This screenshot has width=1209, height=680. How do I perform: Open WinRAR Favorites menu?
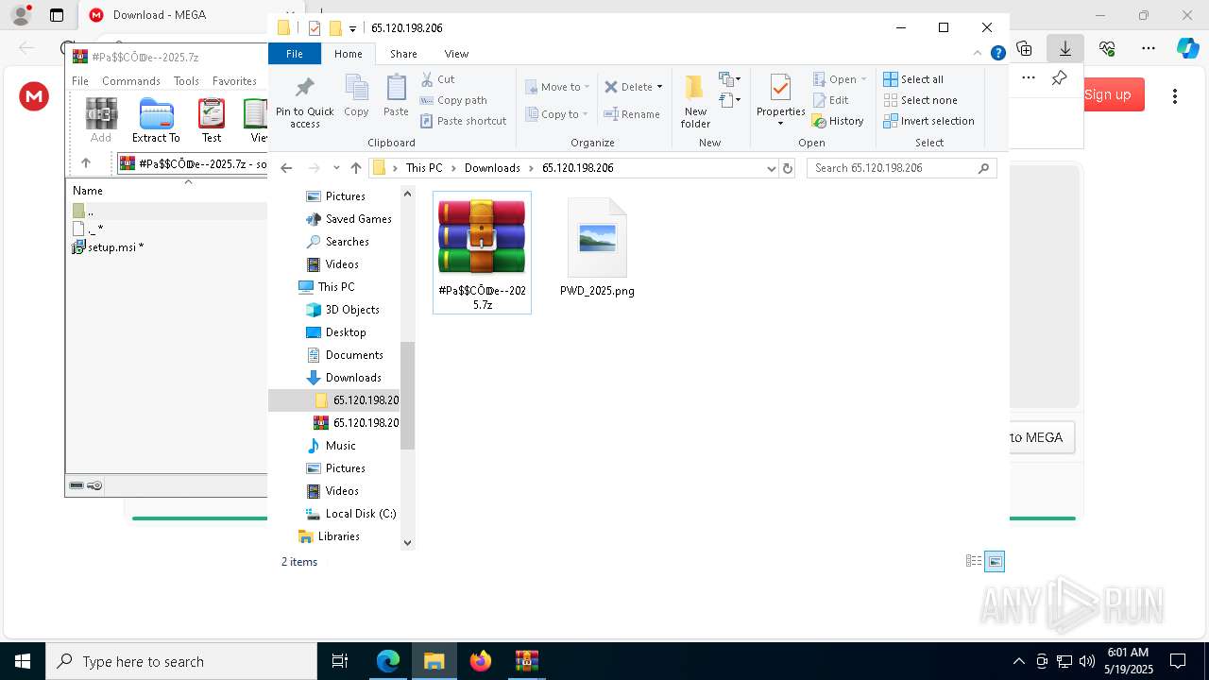[x=234, y=81]
